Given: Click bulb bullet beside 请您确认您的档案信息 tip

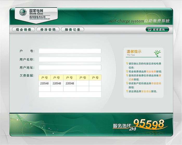Looking at the screenshot, I should click(127, 63).
